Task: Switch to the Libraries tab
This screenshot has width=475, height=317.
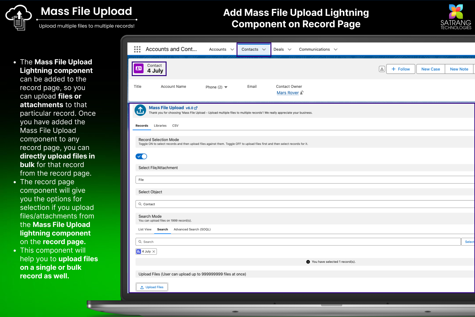Action: click(160, 126)
